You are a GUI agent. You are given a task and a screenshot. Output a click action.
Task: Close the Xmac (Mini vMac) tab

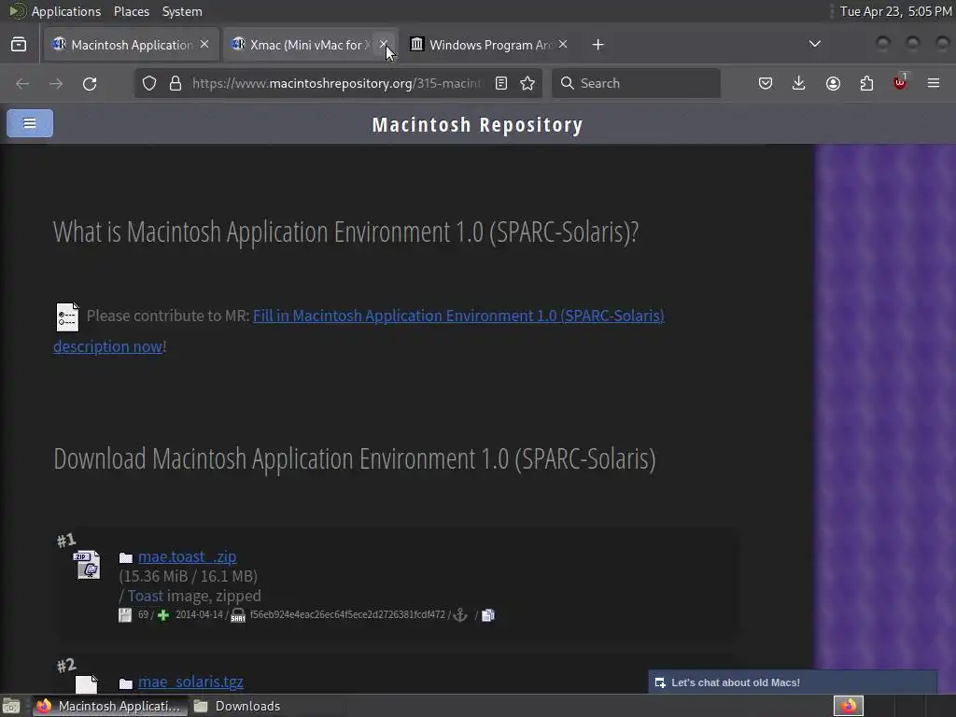pyautogui.click(x=384, y=45)
